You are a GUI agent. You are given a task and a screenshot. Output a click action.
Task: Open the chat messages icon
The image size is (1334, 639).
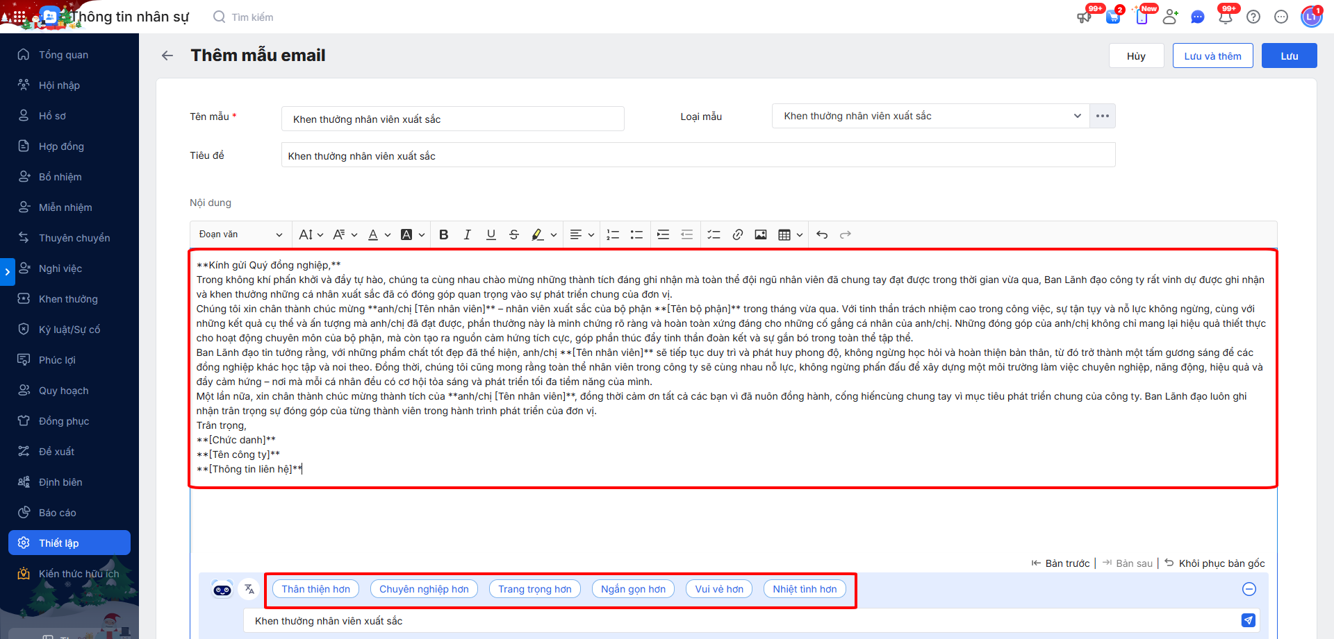coord(1198,17)
